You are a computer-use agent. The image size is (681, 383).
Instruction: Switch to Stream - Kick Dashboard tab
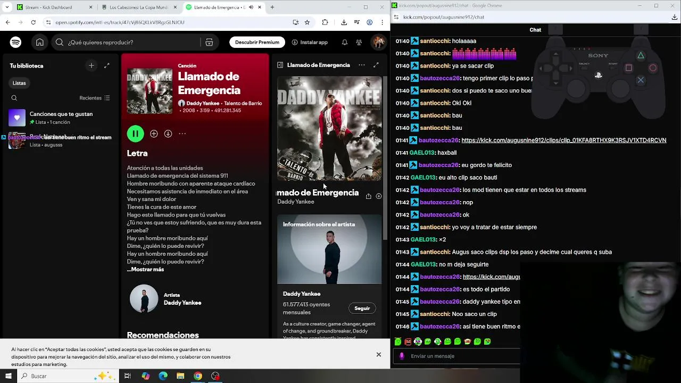coord(53,7)
